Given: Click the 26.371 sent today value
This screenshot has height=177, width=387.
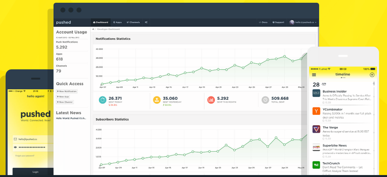Looking at the screenshot, I should (x=115, y=99).
